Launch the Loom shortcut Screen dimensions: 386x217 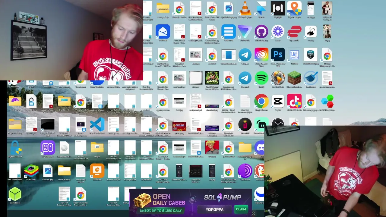(x=278, y=32)
